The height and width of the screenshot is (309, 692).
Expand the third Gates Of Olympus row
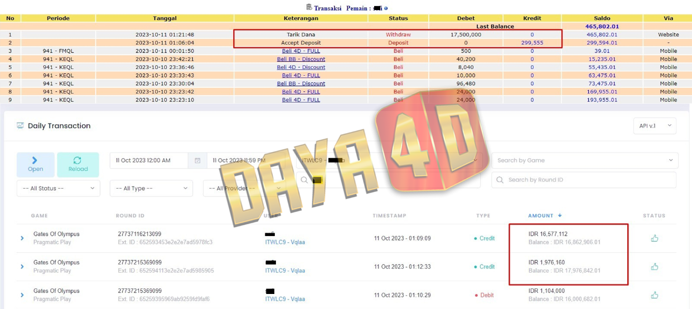pos(22,295)
